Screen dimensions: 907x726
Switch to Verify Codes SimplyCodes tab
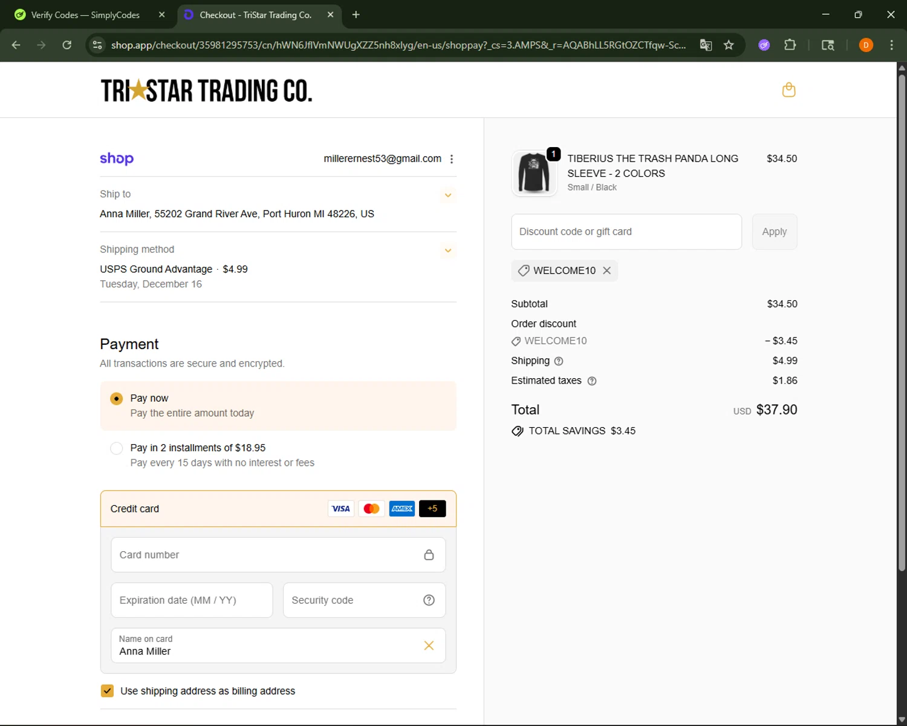tap(85, 15)
